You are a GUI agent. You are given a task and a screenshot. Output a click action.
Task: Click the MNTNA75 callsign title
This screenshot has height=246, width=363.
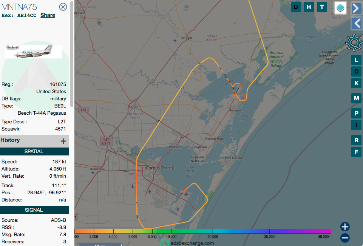tap(19, 7)
